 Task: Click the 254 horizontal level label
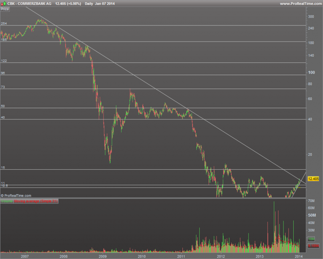(4, 24)
